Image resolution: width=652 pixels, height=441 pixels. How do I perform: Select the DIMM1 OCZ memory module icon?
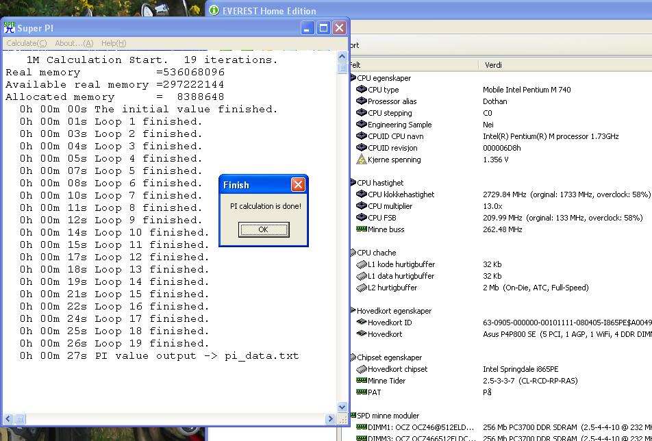pos(362,427)
